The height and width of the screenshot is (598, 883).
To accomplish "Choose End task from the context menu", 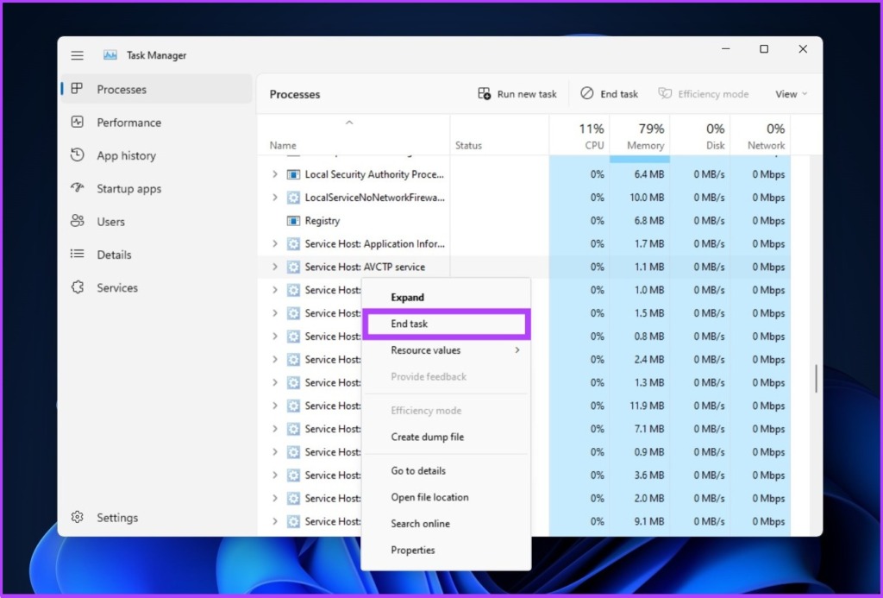I will point(446,324).
